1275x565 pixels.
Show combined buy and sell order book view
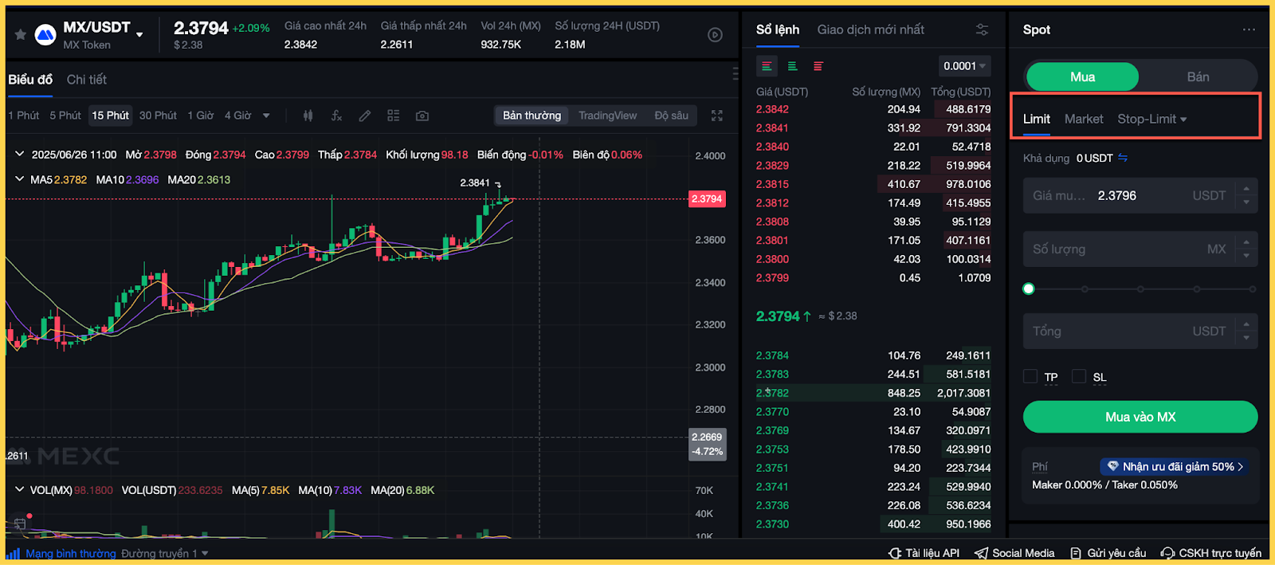(x=767, y=66)
